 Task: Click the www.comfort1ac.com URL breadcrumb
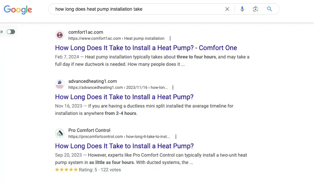point(116,38)
